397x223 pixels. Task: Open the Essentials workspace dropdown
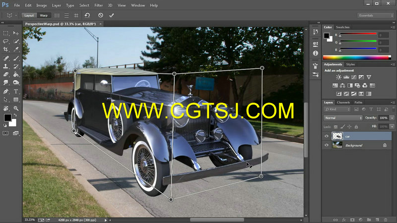coord(376,15)
